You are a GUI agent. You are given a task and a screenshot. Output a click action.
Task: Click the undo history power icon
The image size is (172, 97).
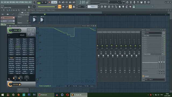tap(127, 2)
